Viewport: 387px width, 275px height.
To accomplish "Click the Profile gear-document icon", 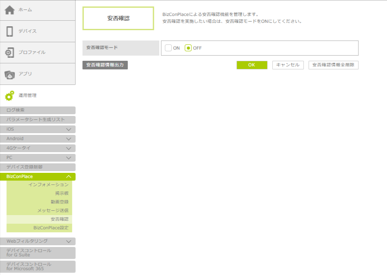I will pos(9,53).
